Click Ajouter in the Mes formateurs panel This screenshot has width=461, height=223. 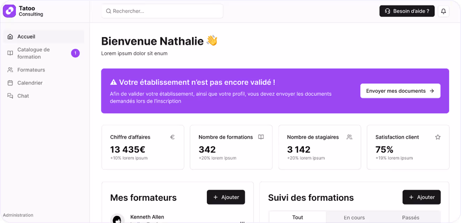pyautogui.click(x=226, y=197)
